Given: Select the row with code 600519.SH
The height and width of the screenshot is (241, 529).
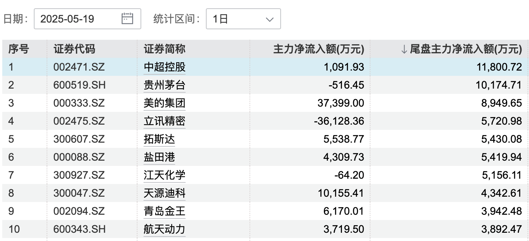Looking at the screenshot, I should (79, 85).
